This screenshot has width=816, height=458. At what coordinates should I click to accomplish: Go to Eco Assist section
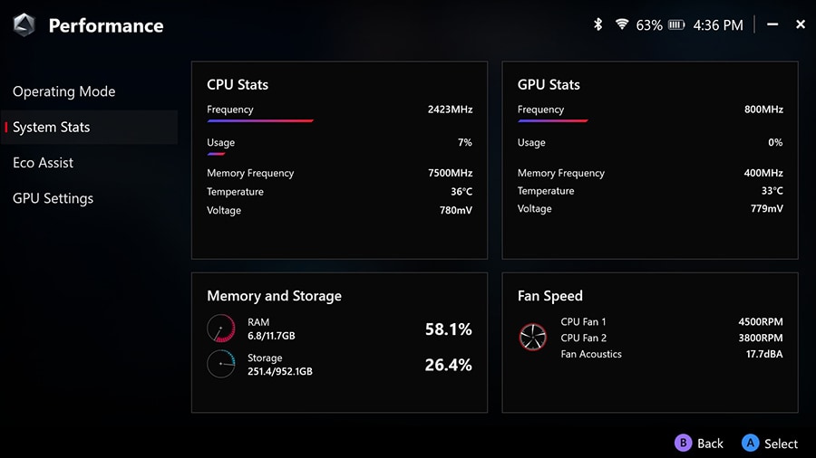[x=44, y=163]
